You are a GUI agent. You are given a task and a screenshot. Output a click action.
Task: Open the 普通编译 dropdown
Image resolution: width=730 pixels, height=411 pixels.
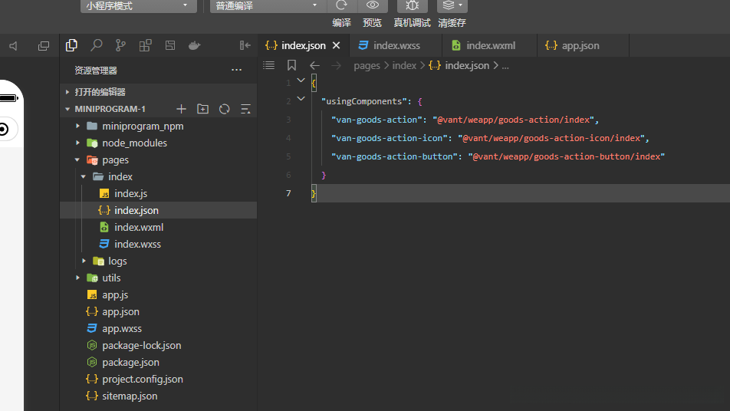click(266, 6)
